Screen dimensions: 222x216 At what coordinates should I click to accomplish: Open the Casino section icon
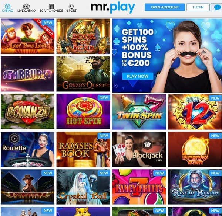click(7, 6)
